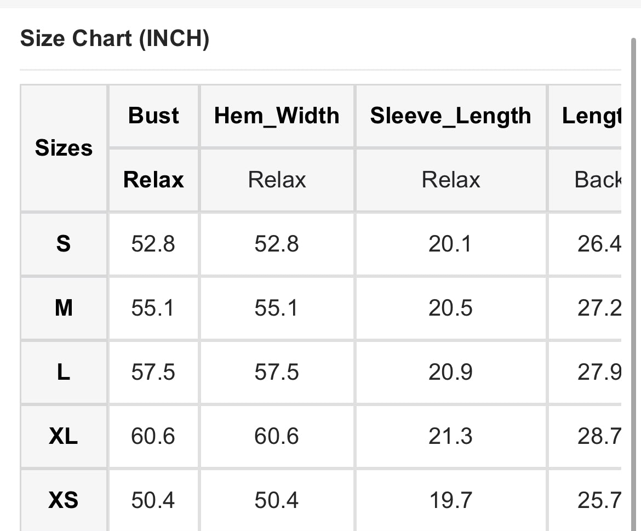Click the Size Chart (INCH) heading

point(115,39)
